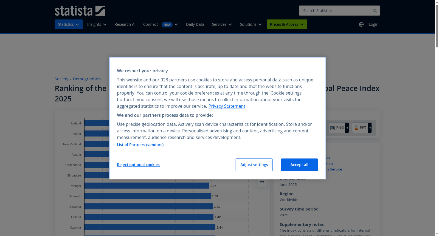The height and width of the screenshot is (236, 439).
Task: Open Adjust settings for cookies
Action: pyautogui.click(x=254, y=165)
